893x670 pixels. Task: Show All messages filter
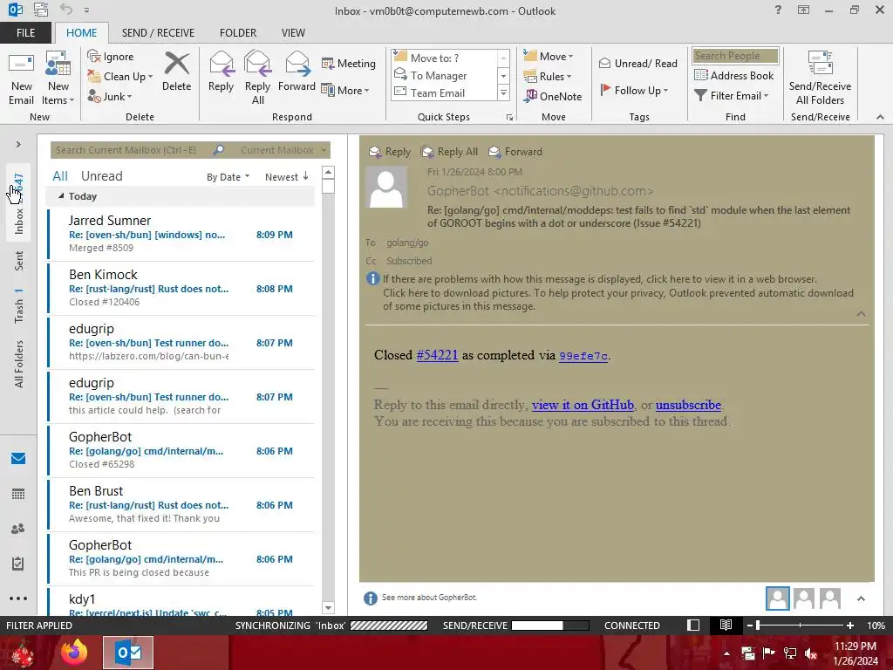[60, 176]
